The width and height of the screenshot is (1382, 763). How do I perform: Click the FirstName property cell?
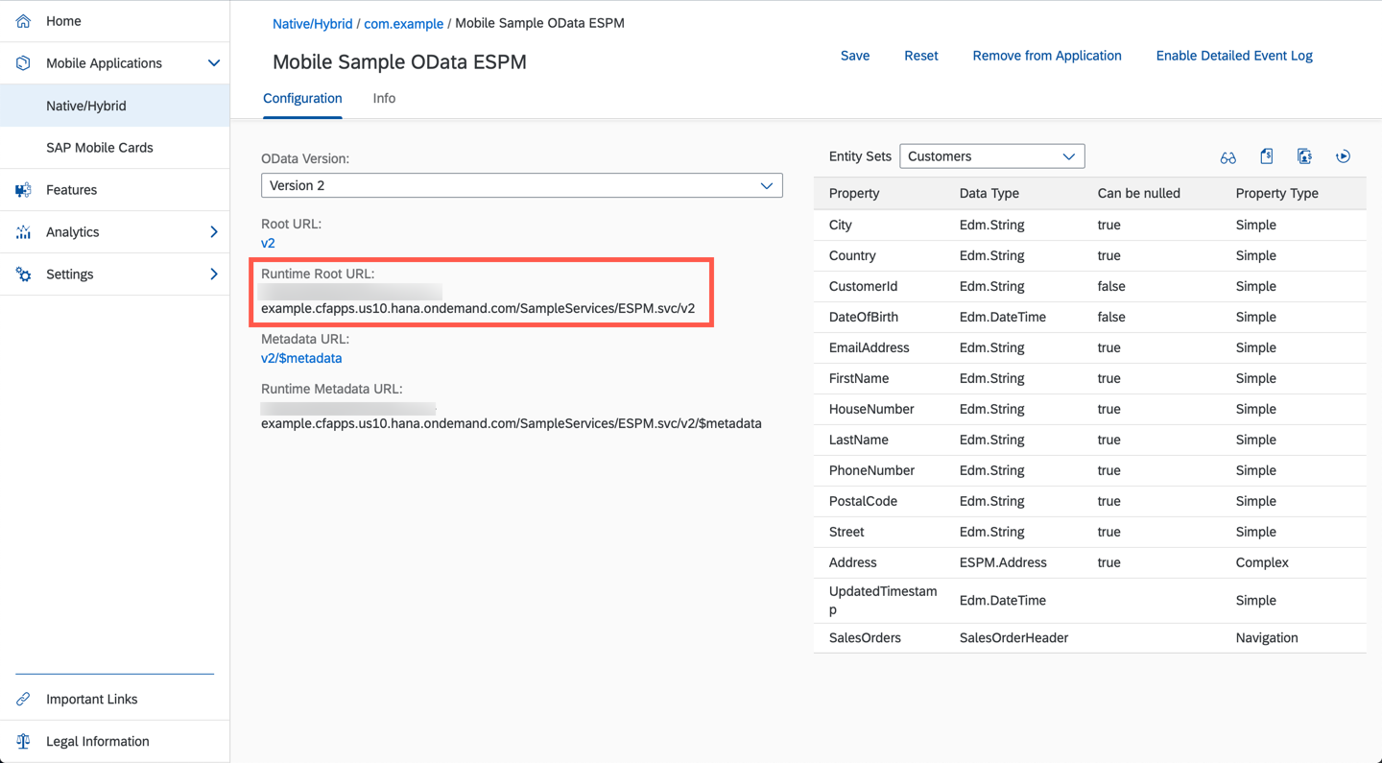click(859, 378)
